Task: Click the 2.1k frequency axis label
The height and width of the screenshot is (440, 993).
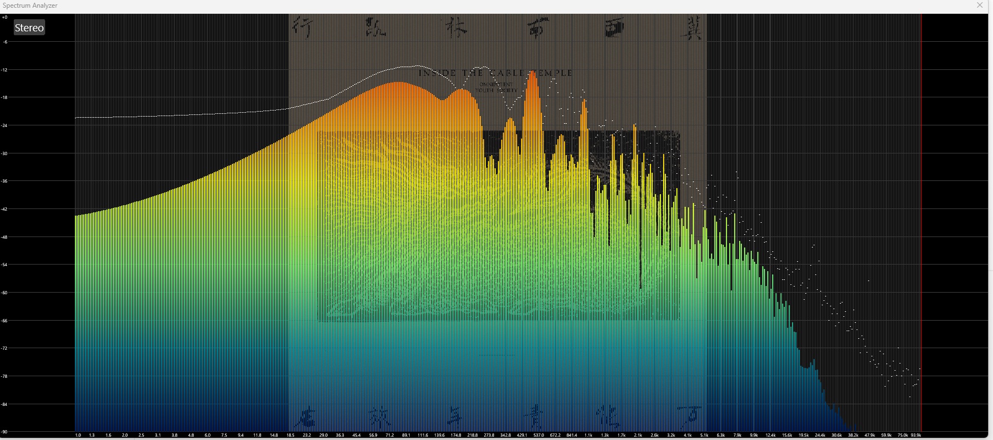Action: pos(638,435)
